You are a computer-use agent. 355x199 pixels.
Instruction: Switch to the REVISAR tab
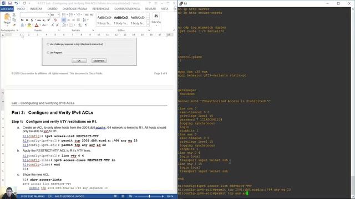pyautogui.click(x=150, y=9)
